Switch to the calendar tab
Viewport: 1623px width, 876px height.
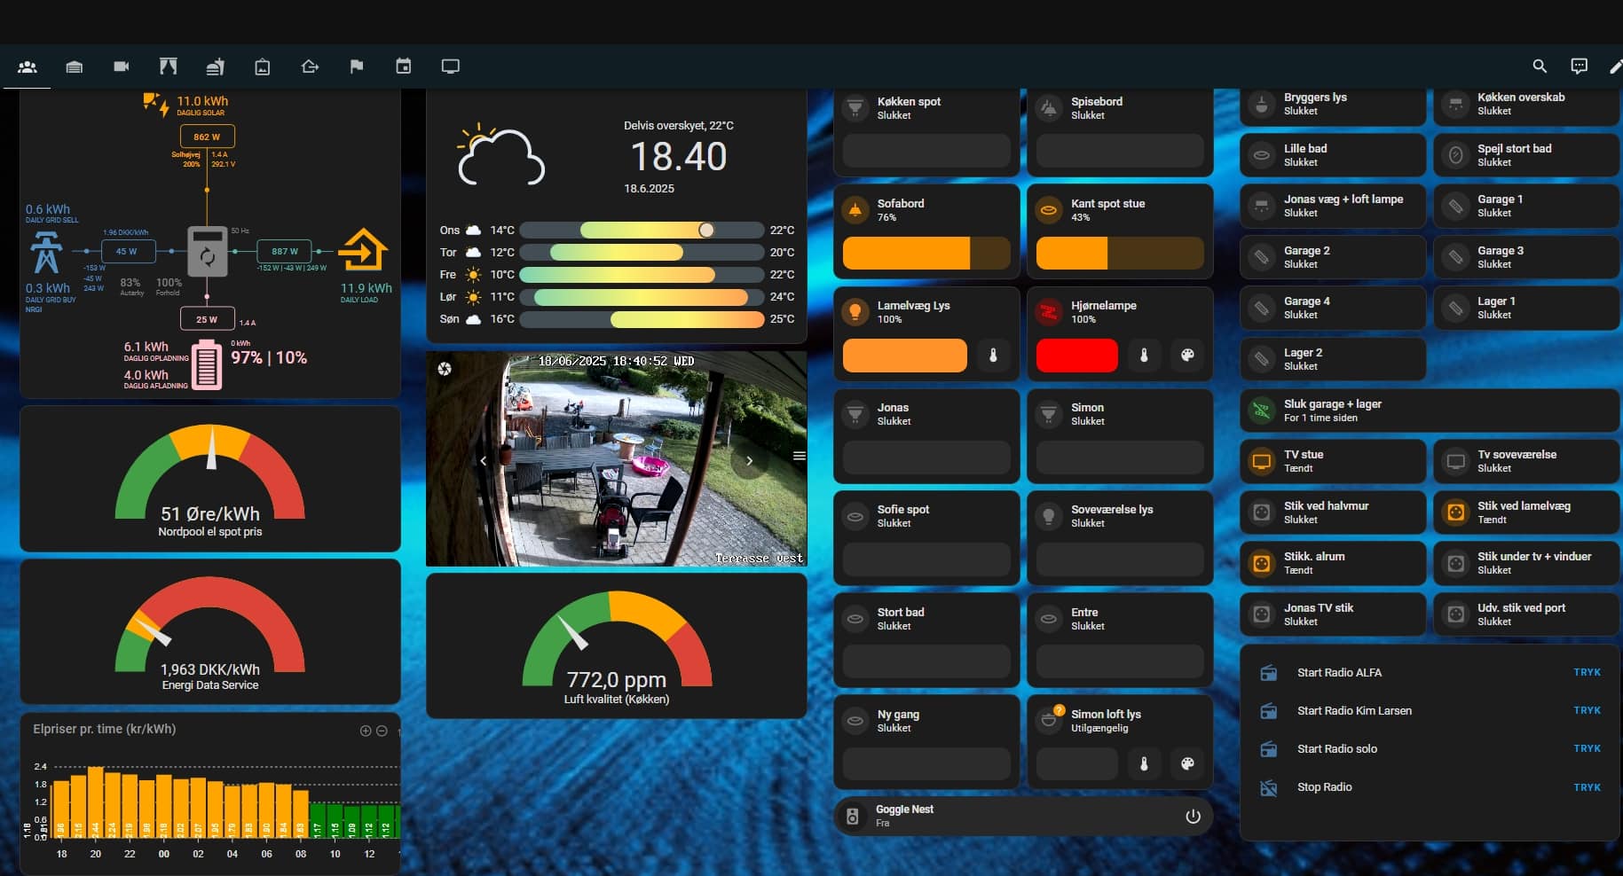[404, 66]
